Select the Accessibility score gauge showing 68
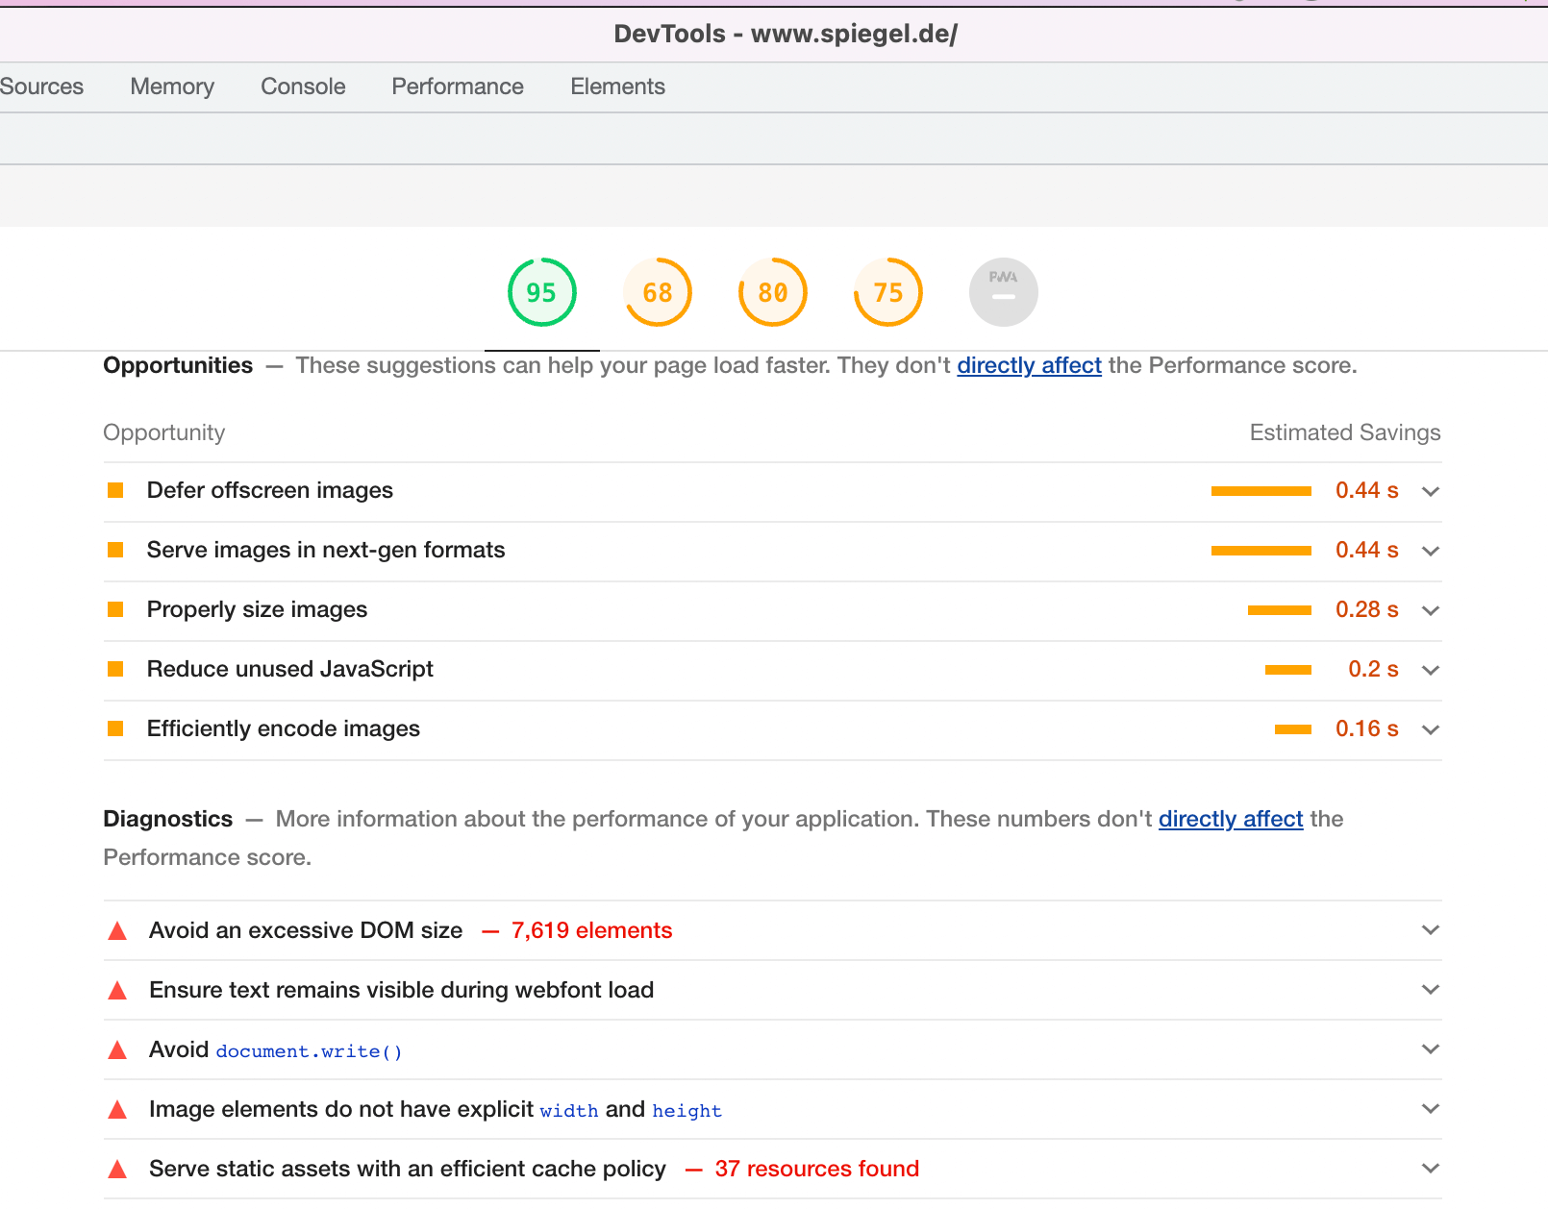The width and height of the screenshot is (1548, 1209). click(x=658, y=292)
